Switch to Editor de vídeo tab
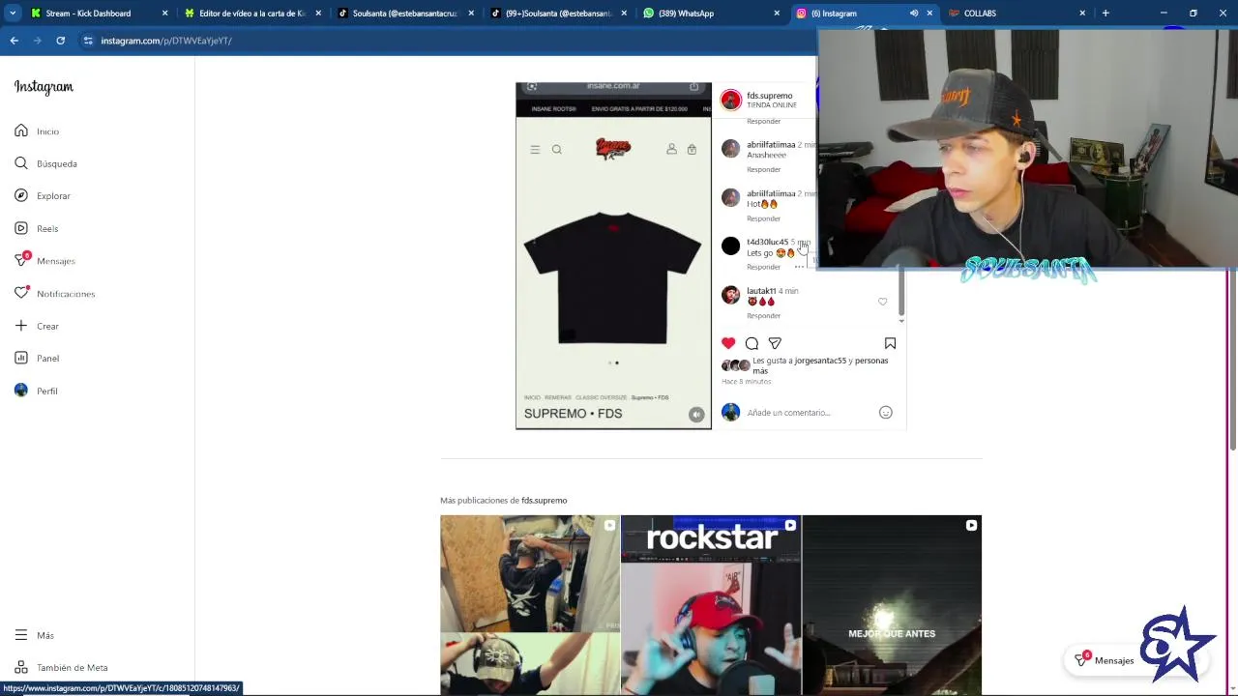1238x696 pixels. pos(252,14)
